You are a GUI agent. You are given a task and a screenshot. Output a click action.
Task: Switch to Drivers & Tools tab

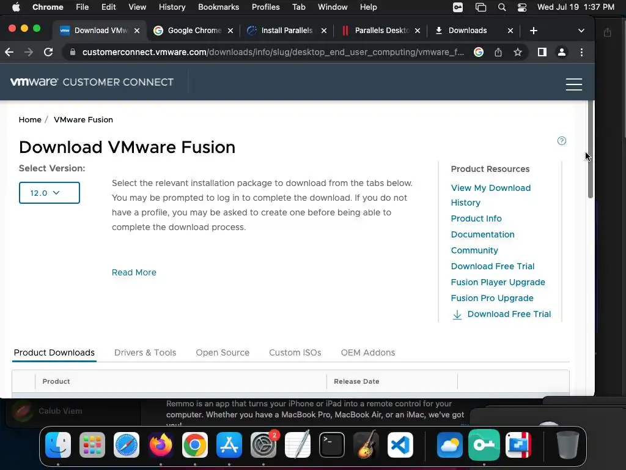(x=145, y=352)
